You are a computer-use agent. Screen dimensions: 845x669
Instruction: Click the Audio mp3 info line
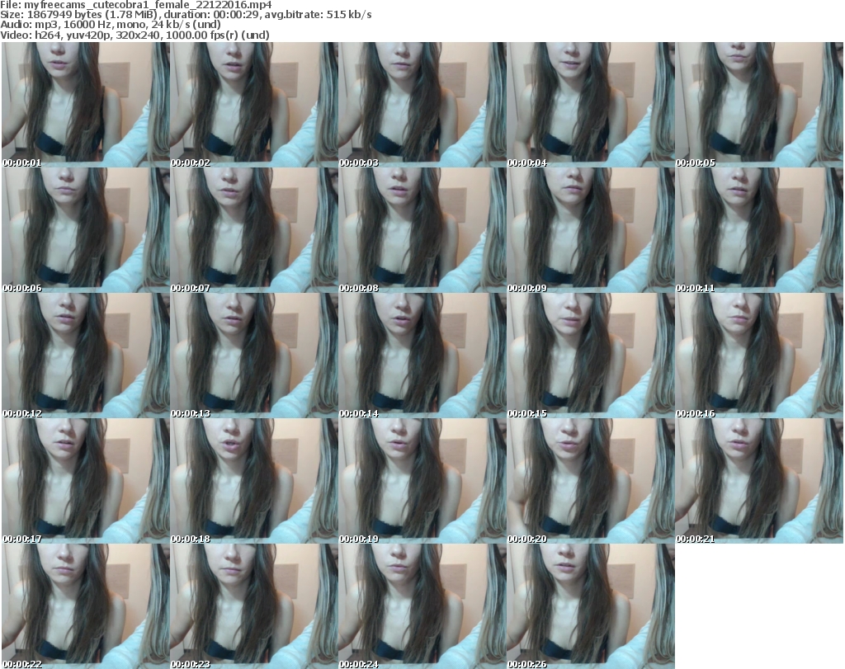pos(111,25)
